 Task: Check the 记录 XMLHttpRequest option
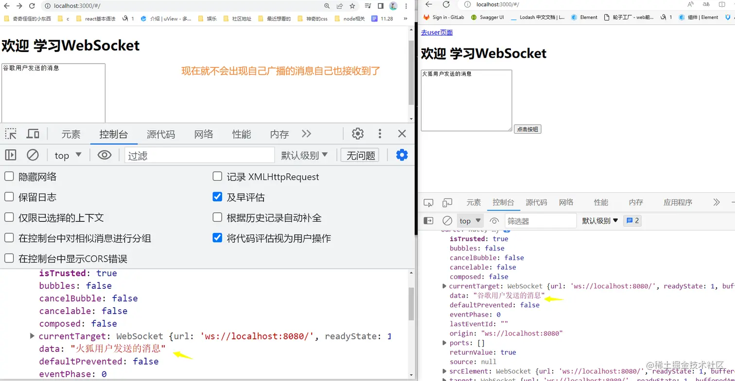point(217,177)
